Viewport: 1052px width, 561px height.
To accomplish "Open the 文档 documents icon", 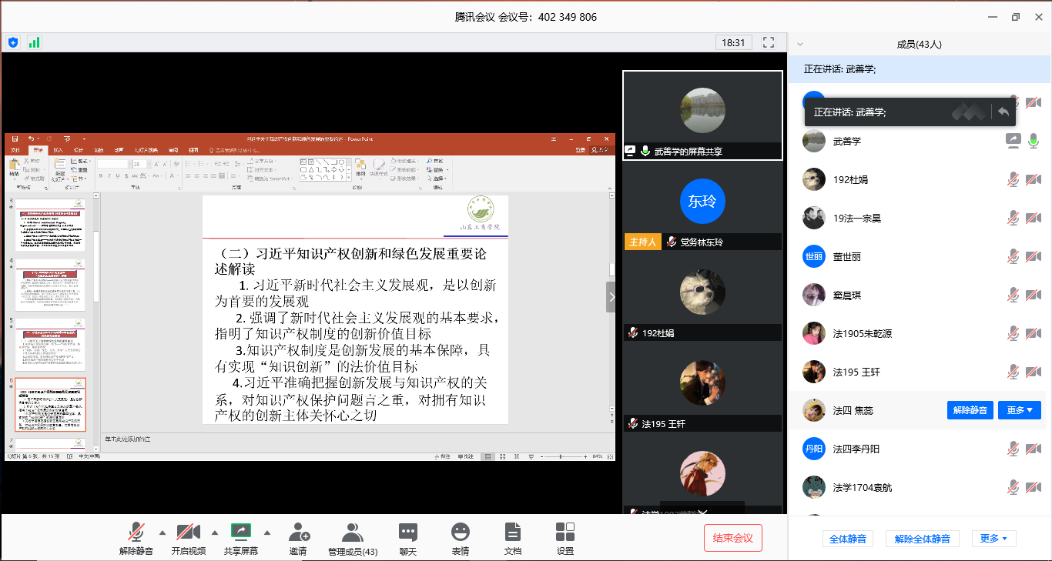I will coord(512,538).
